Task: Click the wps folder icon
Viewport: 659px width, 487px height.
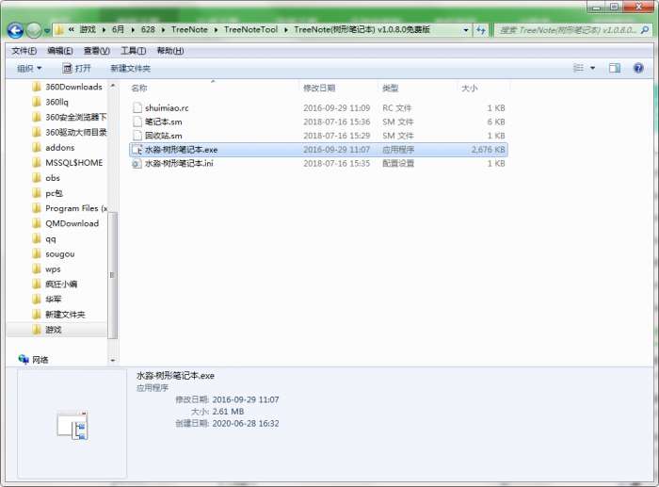Action: pos(37,268)
